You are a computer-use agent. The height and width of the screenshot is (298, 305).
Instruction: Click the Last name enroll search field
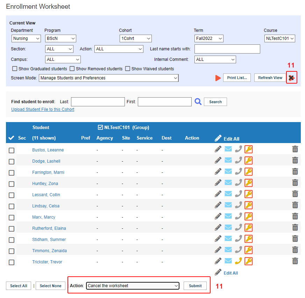[x=98, y=102]
